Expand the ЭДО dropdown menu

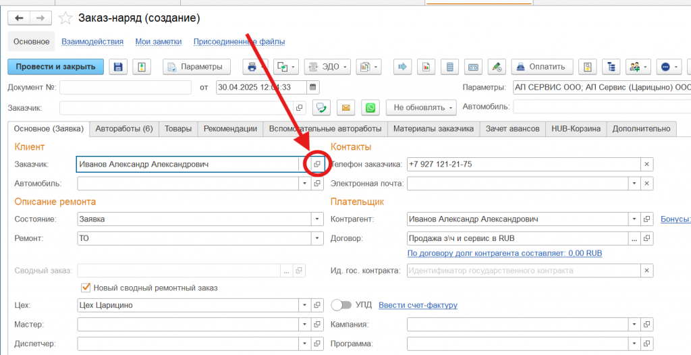(x=328, y=67)
